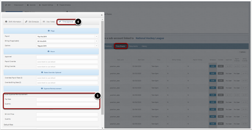Click info icon in Rates Override header
The height and width of the screenshot is (130, 252).
click(x=42, y=73)
